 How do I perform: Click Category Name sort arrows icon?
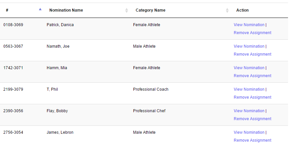[227, 10]
